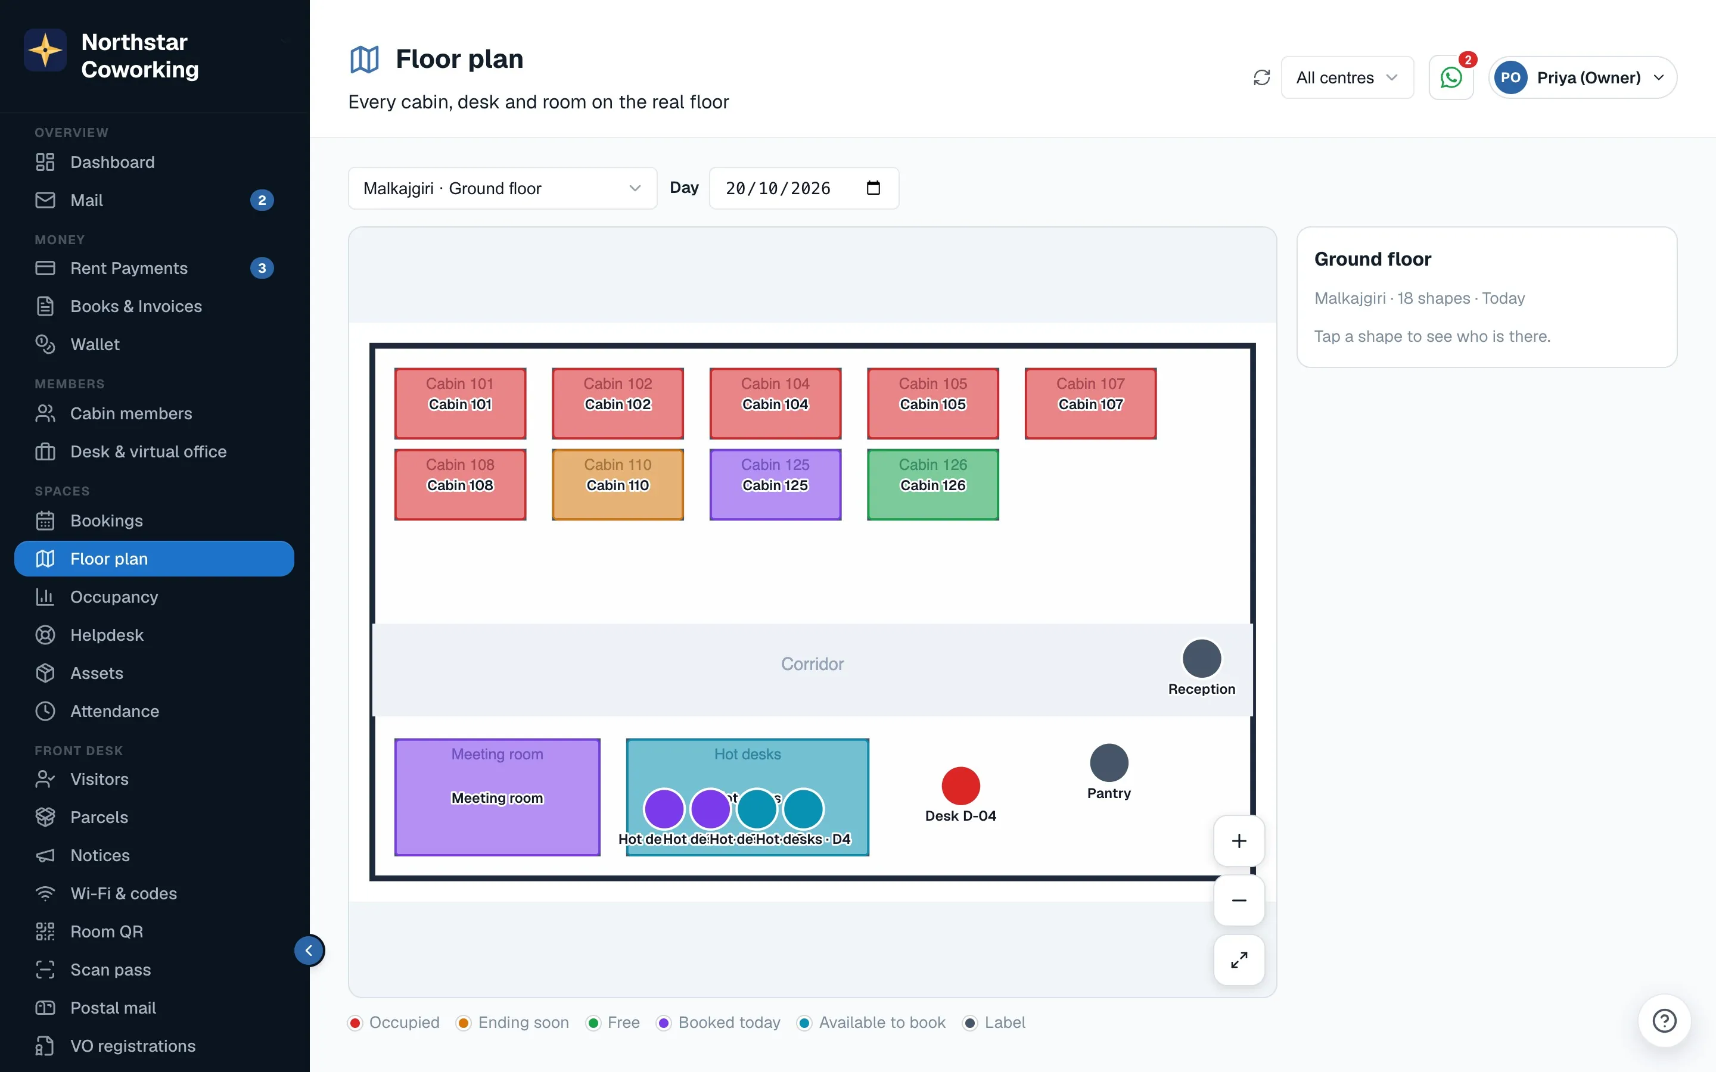The width and height of the screenshot is (1716, 1072).
Task: Tap the Cabin 107 shape
Action: click(x=1090, y=403)
